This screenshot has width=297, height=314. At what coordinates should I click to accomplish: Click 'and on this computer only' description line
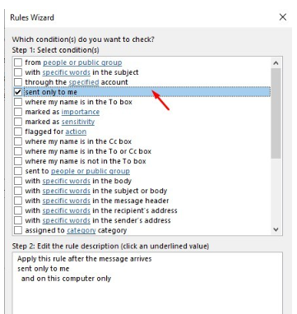point(66,279)
